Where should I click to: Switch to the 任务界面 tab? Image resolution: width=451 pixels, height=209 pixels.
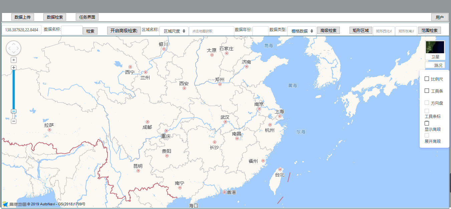87,17
